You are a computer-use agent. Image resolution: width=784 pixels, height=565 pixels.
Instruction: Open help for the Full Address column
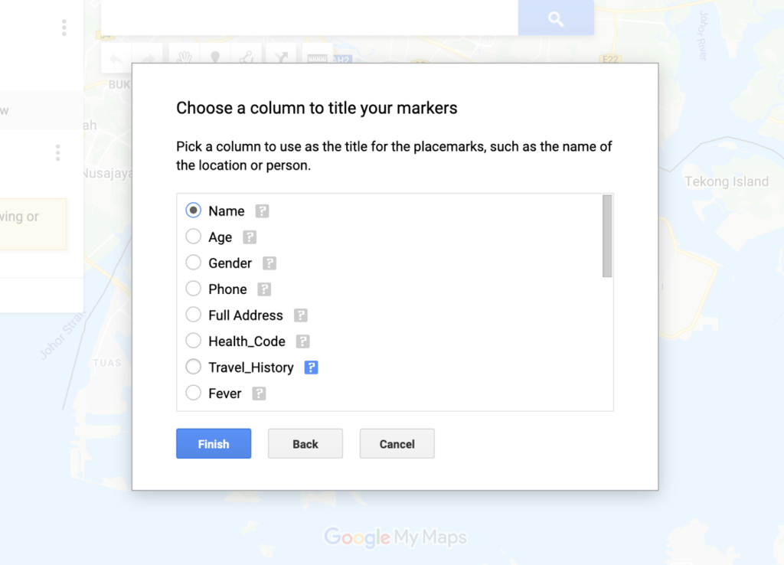click(300, 315)
